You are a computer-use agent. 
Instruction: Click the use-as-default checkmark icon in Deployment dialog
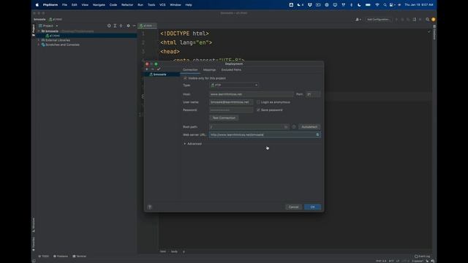click(x=159, y=69)
